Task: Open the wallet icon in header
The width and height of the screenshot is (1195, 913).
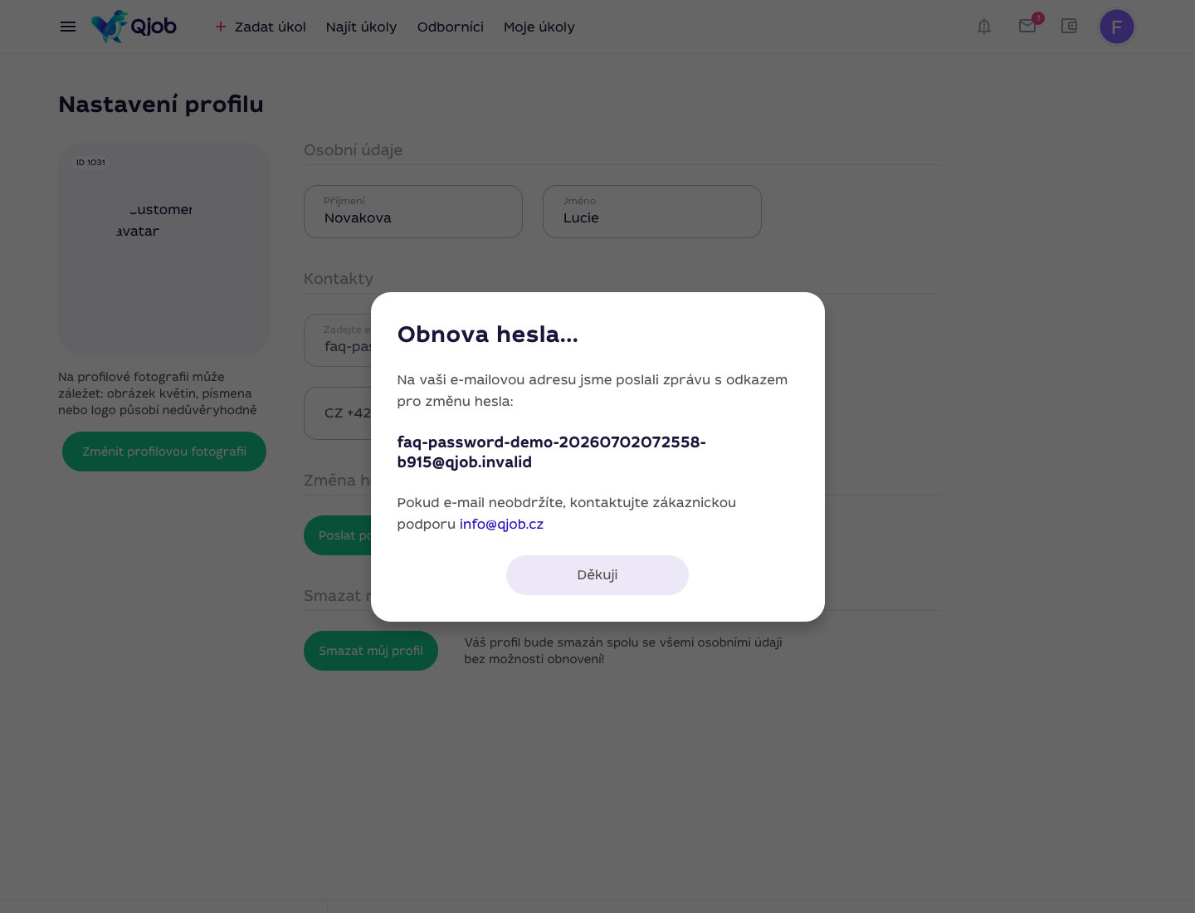Action: click(x=1070, y=26)
